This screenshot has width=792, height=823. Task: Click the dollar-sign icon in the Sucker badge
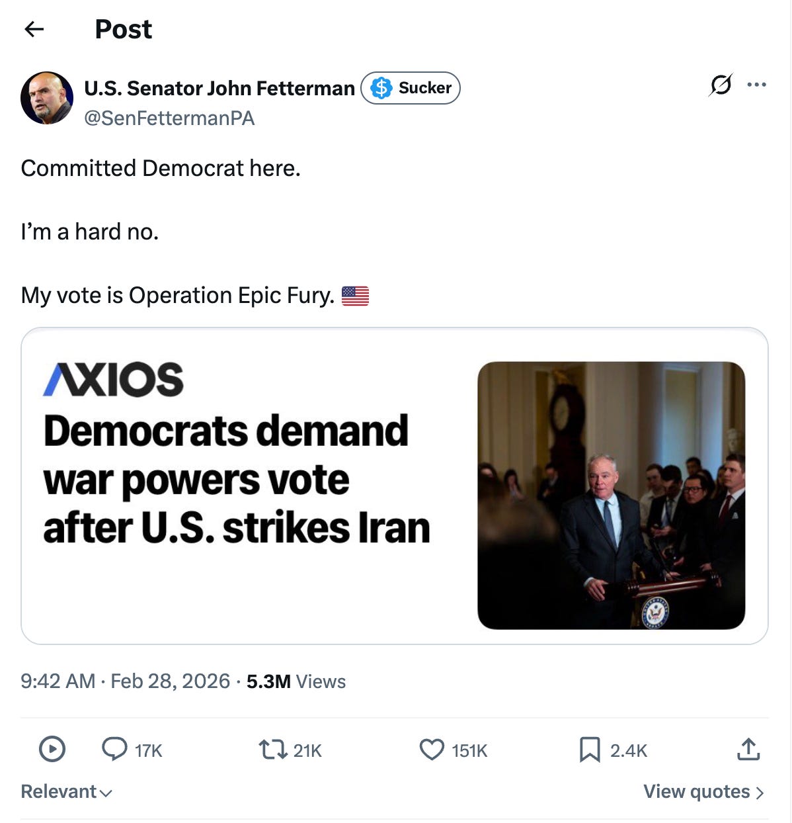tap(381, 87)
